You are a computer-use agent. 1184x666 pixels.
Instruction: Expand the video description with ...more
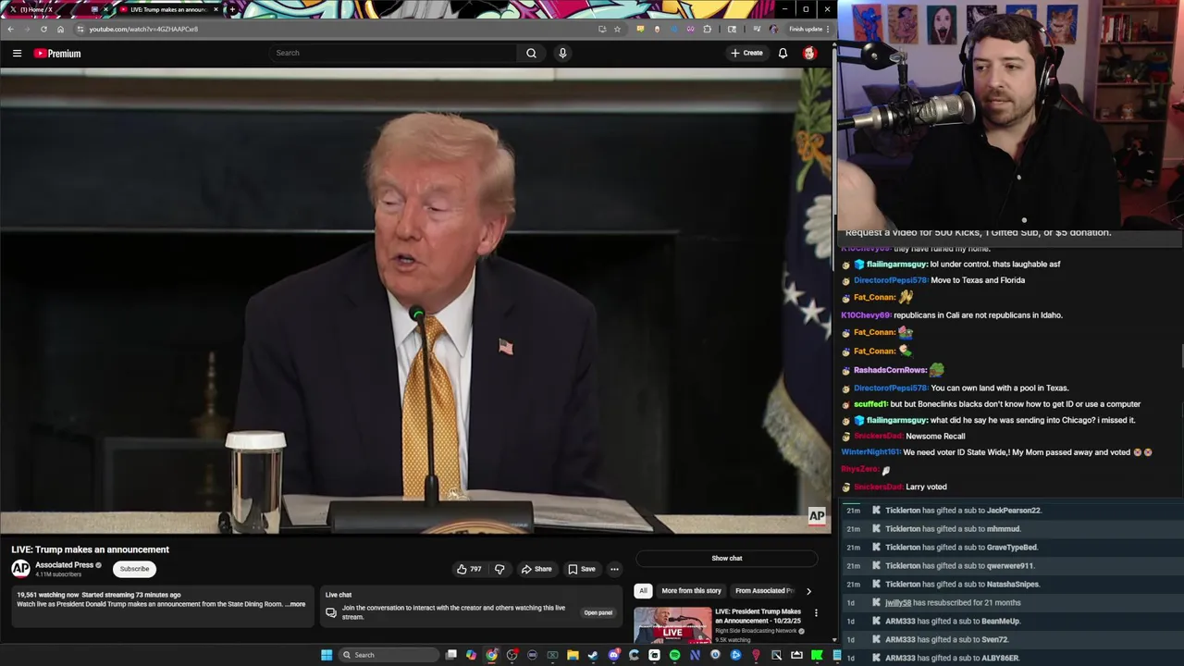[x=295, y=604]
